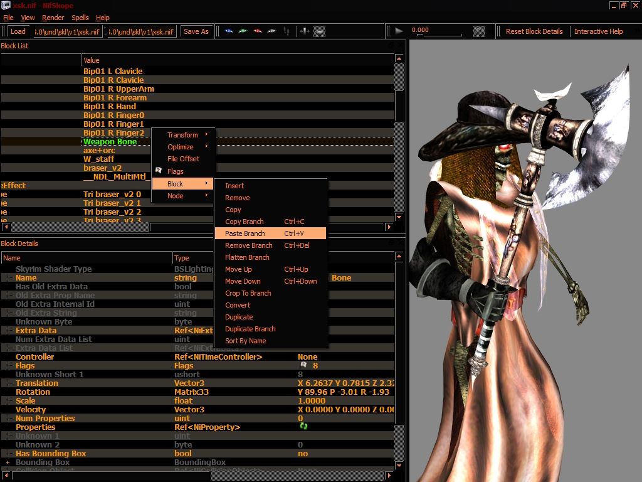The height and width of the screenshot is (482, 642).
Task: Select Flatten Branch menu entry
Action: pos(270,257)
